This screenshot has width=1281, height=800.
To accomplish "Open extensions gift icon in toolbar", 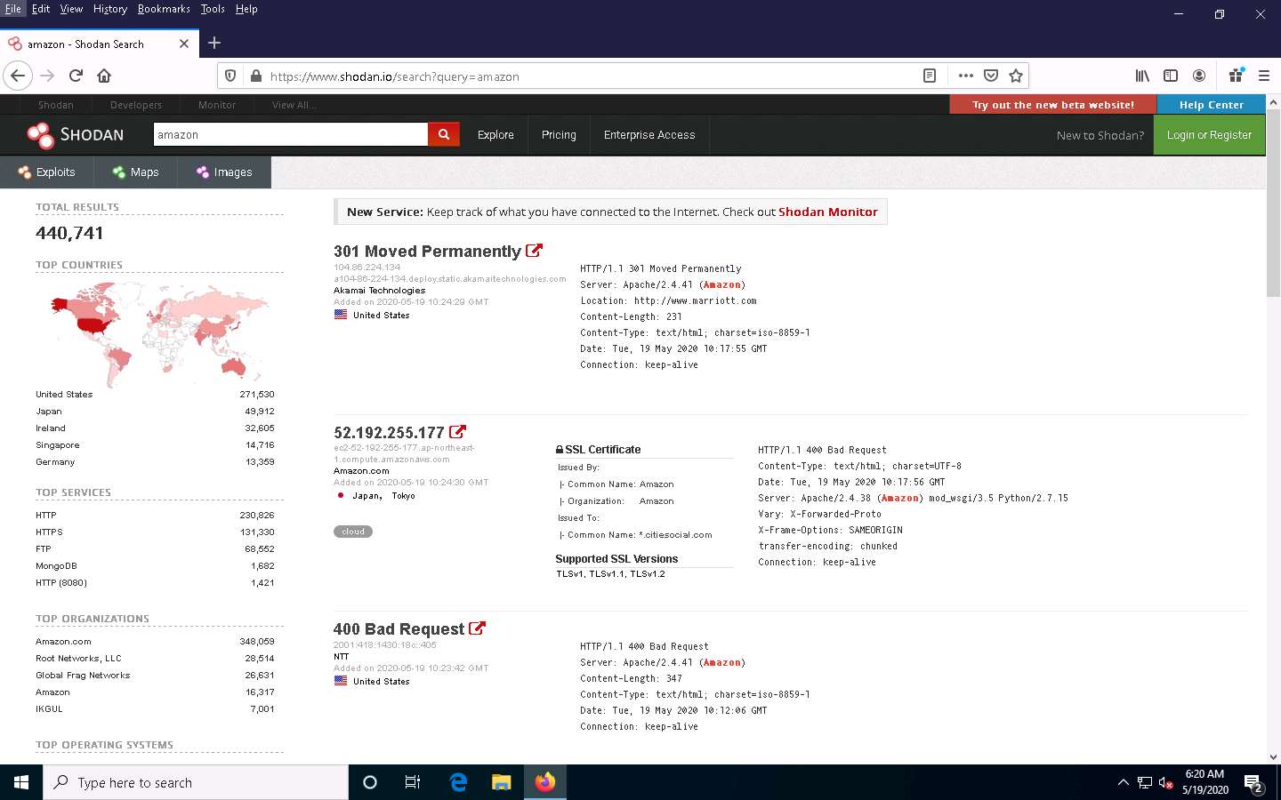I will point(1236,76).
